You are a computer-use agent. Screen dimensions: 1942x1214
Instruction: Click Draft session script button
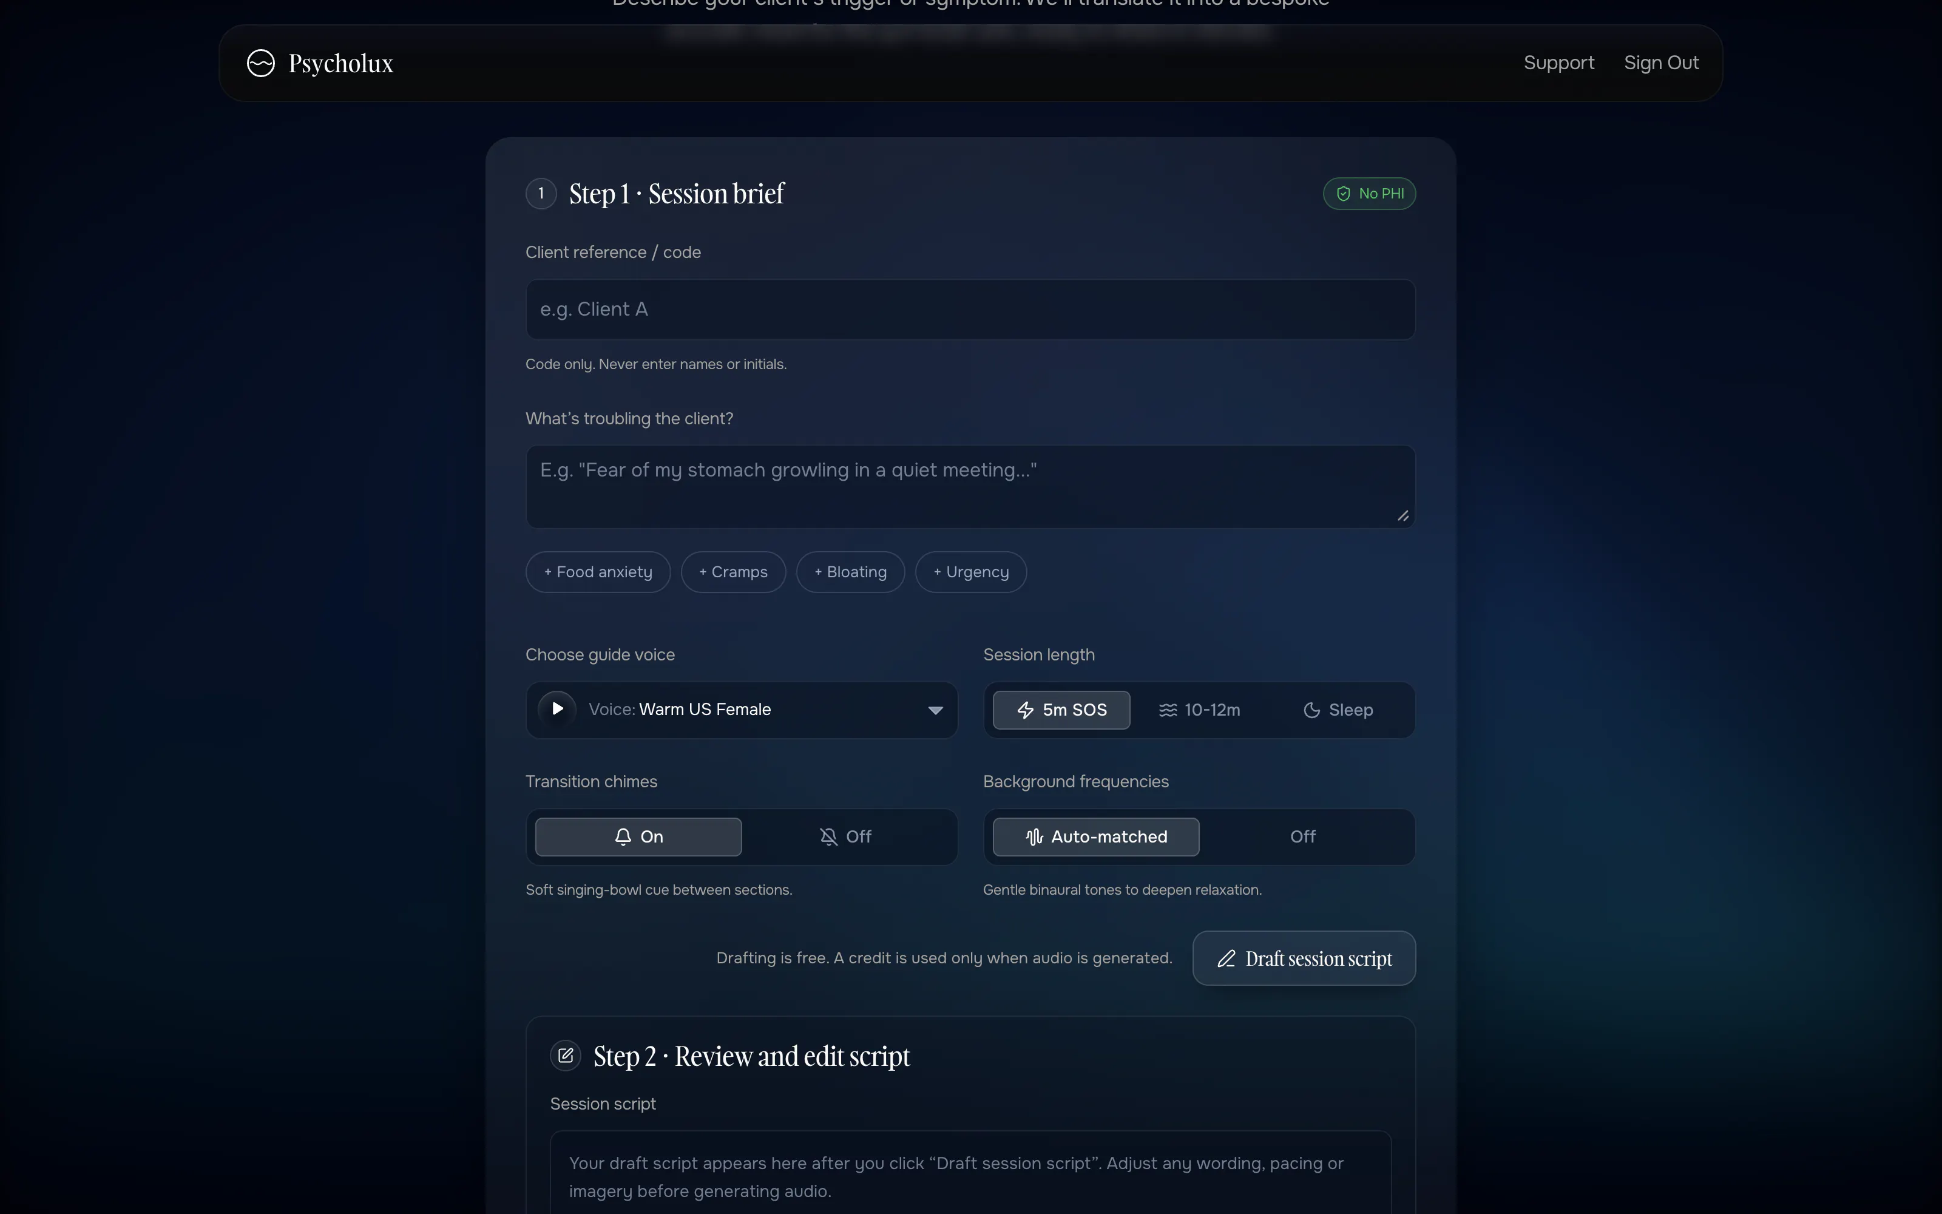pos(1304,958)
